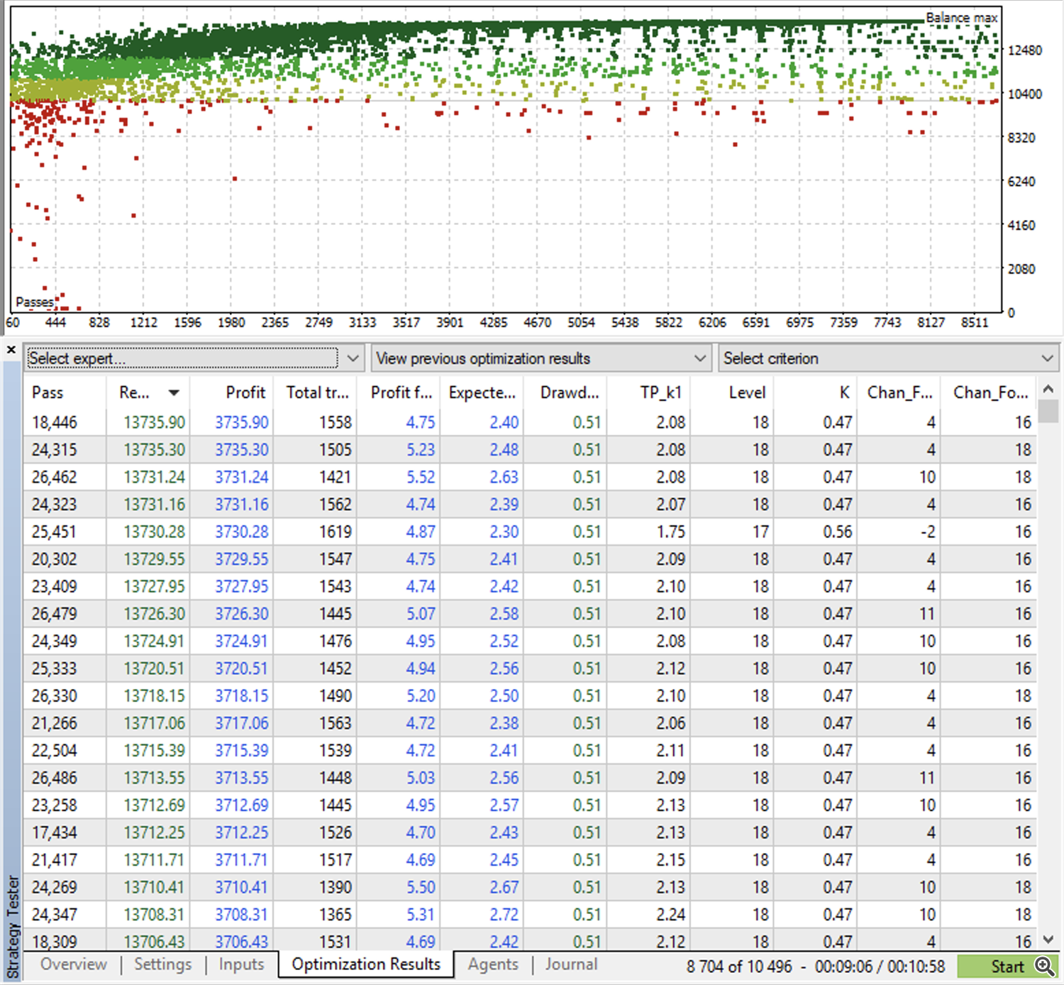This screenshot has width=1064, height=985.
Task: Click K value 0.56
Action: click(x=838, y=532)
